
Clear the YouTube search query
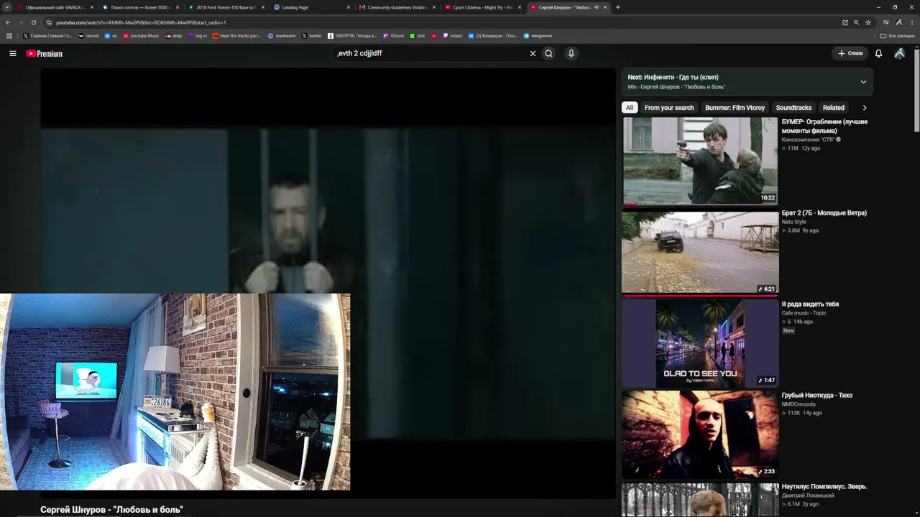pyautogui.click(x=533, y=53)
